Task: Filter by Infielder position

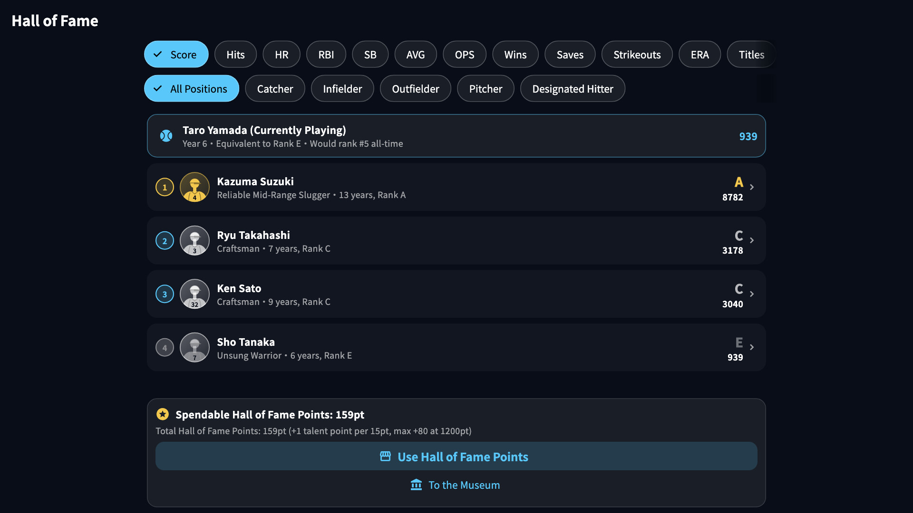Action: (x=342, y=89)
